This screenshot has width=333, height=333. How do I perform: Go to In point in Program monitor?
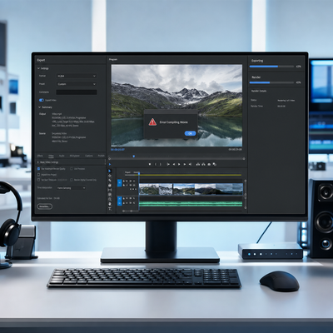(168, 164)
